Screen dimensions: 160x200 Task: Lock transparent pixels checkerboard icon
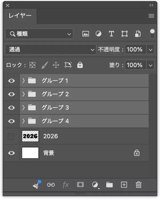point(33,65)
